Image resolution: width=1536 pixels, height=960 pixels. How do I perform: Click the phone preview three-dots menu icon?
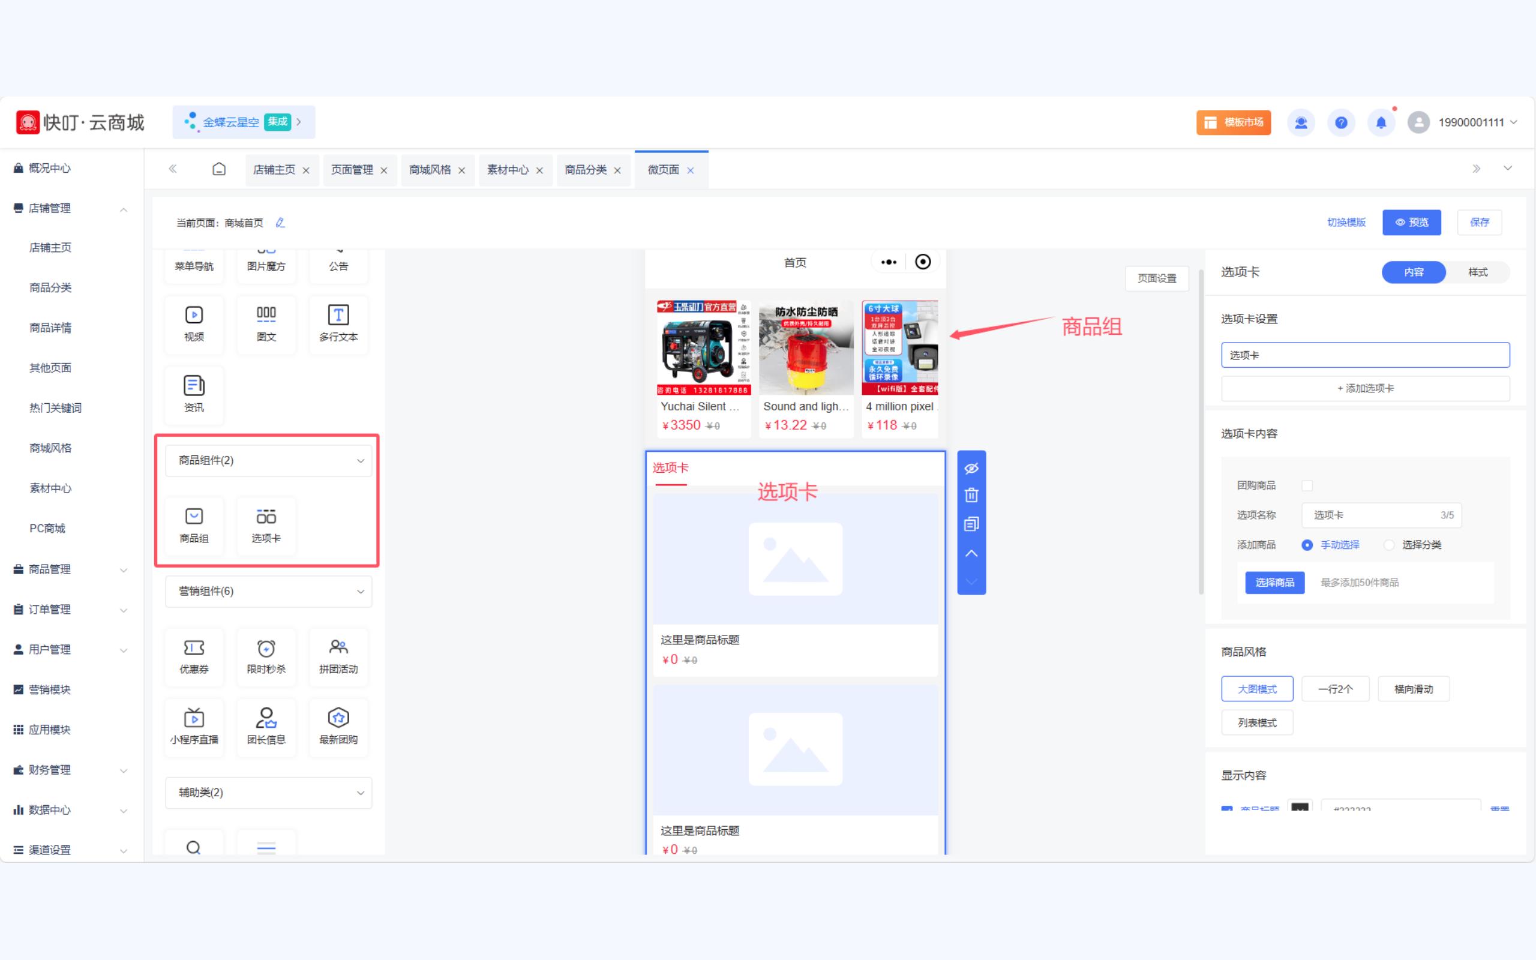coord(889,262)
